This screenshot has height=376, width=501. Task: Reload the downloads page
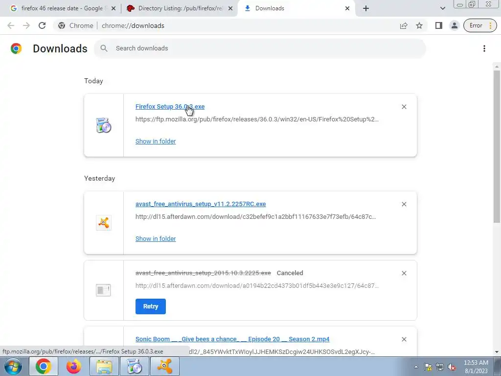point(42,25)
